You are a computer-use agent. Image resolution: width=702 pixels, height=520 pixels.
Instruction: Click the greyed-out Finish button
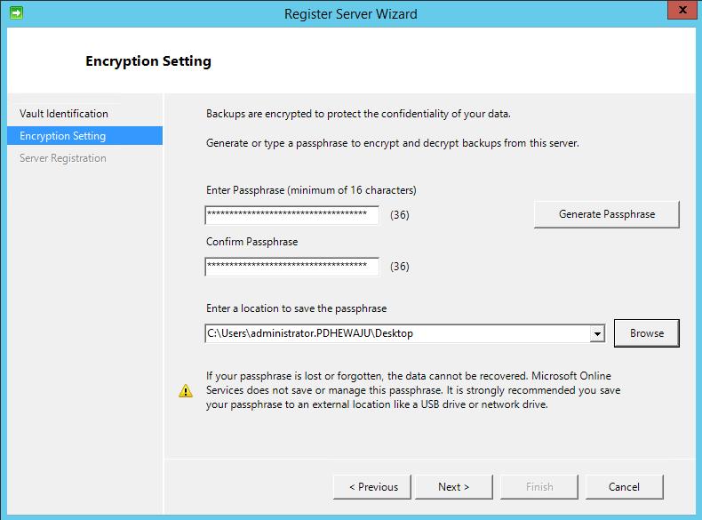pos(538,486)
